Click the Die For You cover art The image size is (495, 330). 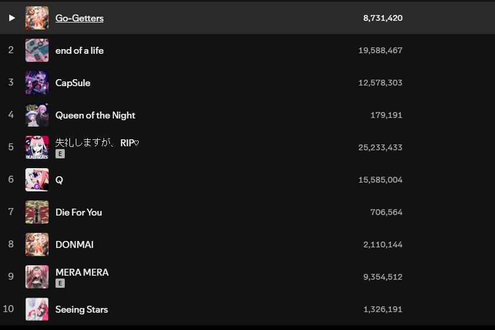(37, 212)
